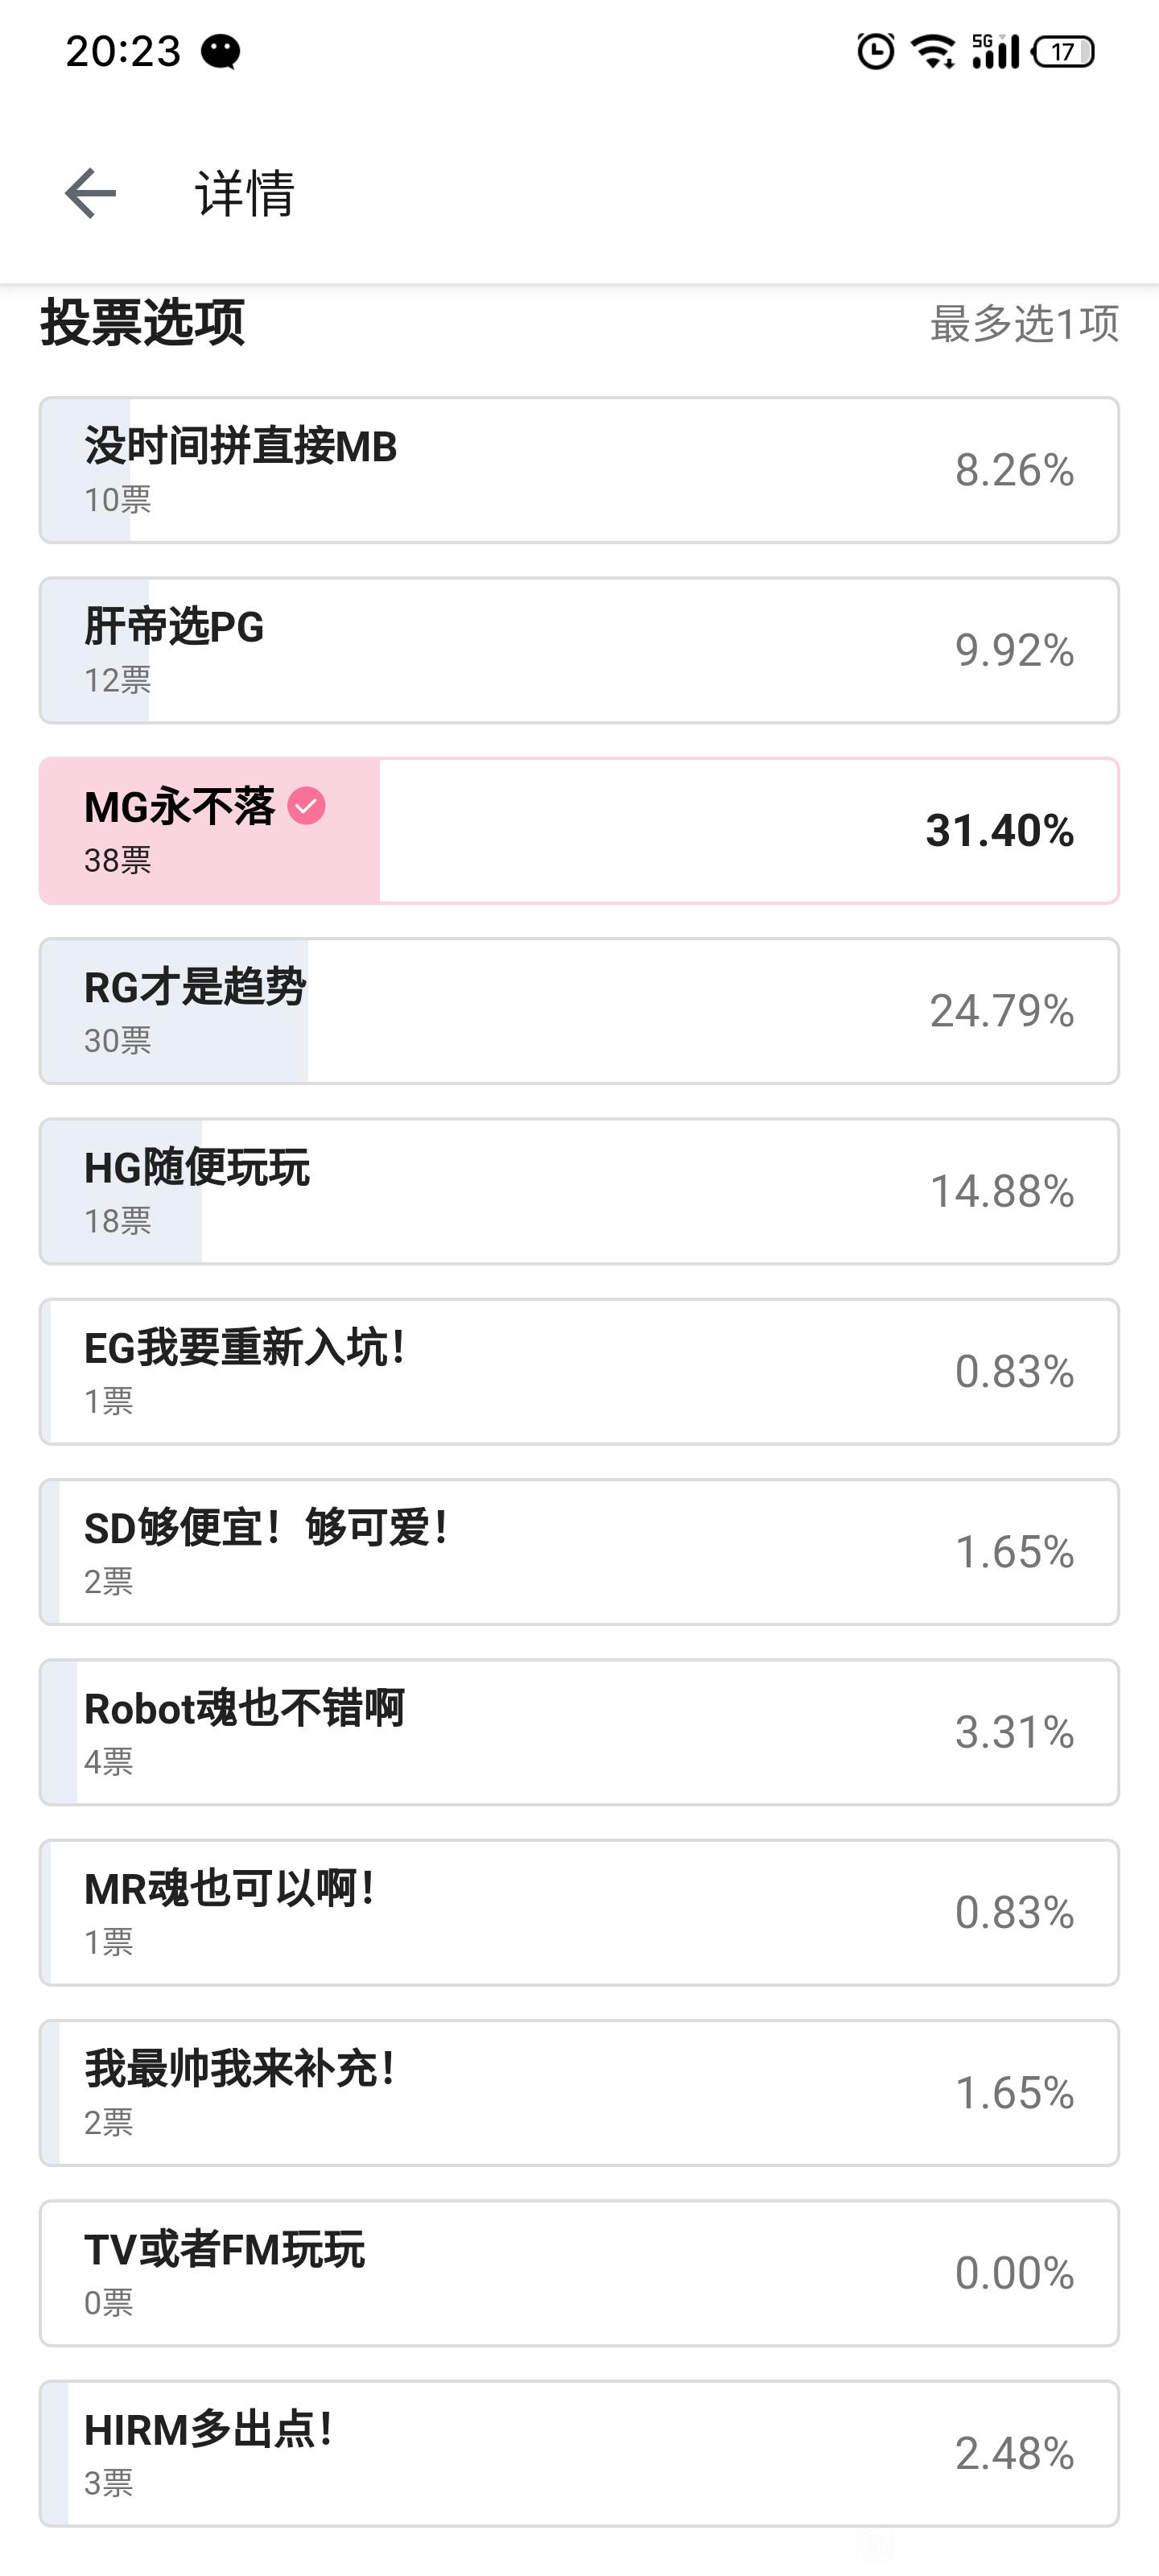Tap the 5G signal strength icon
The width and height of the screenshot is (1159, 2576).
(x=995, y=51)
